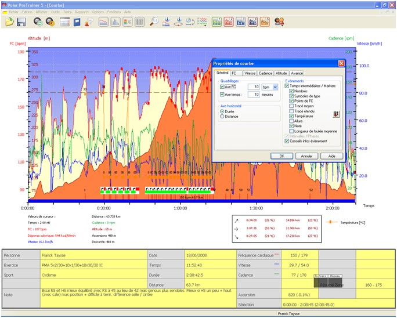Switch to the Altitude tab

[281, 73]
